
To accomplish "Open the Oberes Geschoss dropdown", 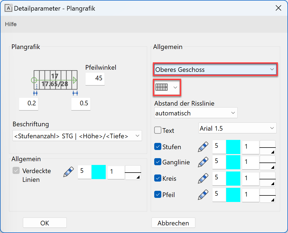I will (x=215, y=70).
